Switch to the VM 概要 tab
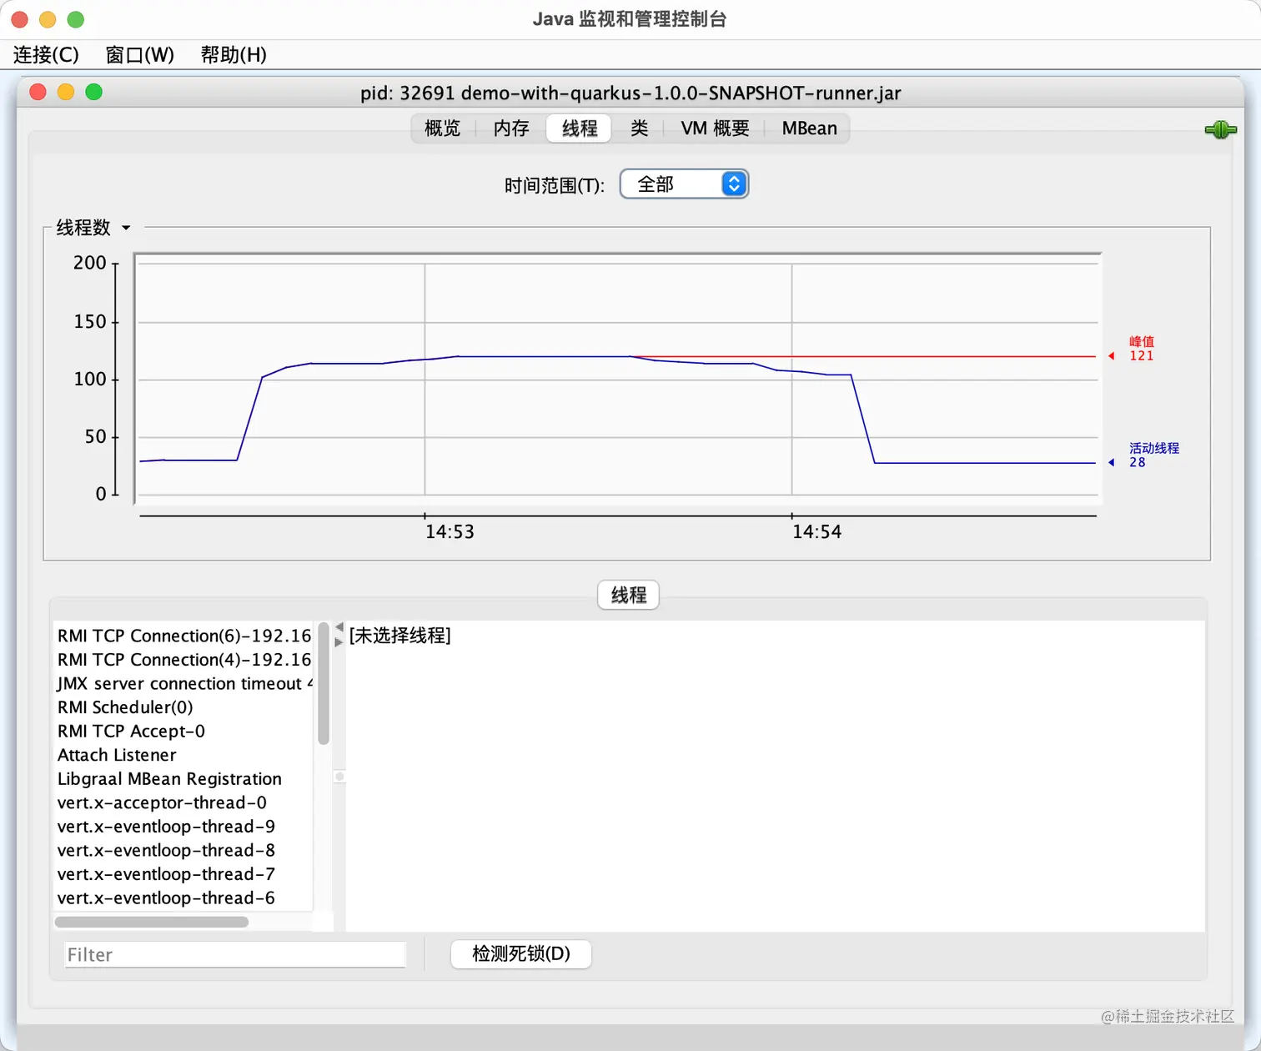The height and width of the screenshot is (1051, 1261). (715, 128)
